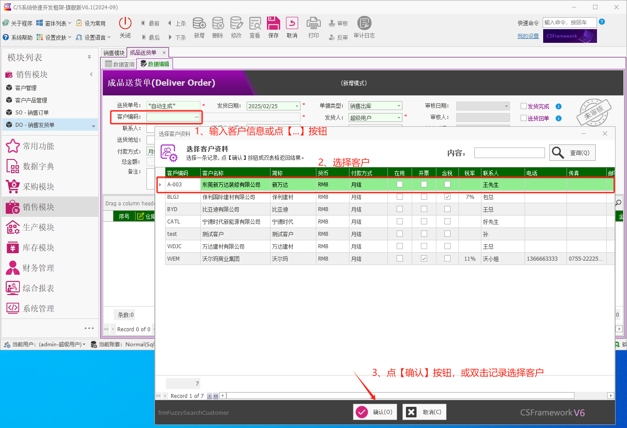Toggle 在用 checkbox for WDJC row
This screenshot has width=627, height=428.
pyautogui.click(x=400, y=246)
